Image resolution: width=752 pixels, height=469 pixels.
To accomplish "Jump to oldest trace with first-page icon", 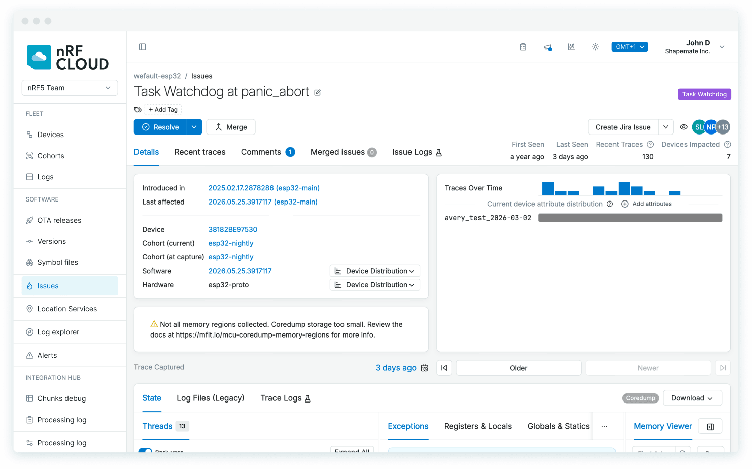I will (x=444, y=368).
